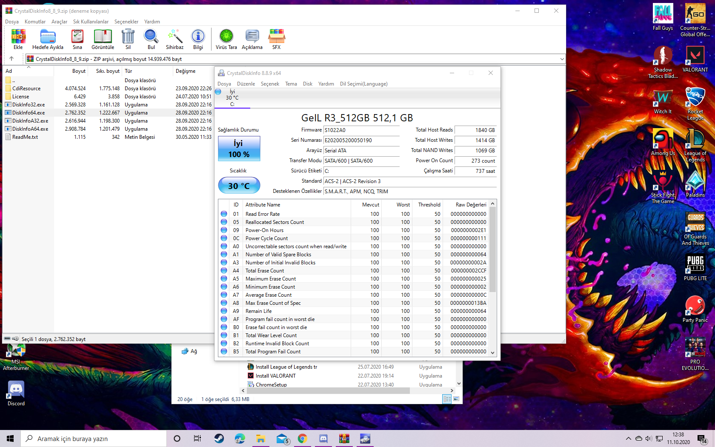Viewport: 715px width, 447px height.
Task: Select DiskInfoA64.exe file row
Action: (30, 129)
